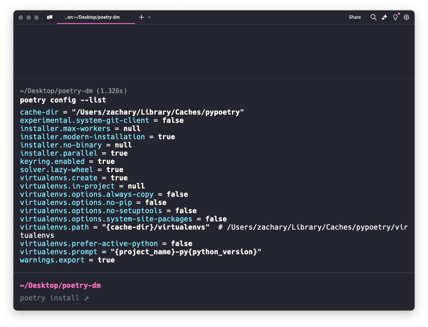The width and height of the screenshot is (428, 327).
Task: Click the warnings.export output line
Action: (67, 260)
